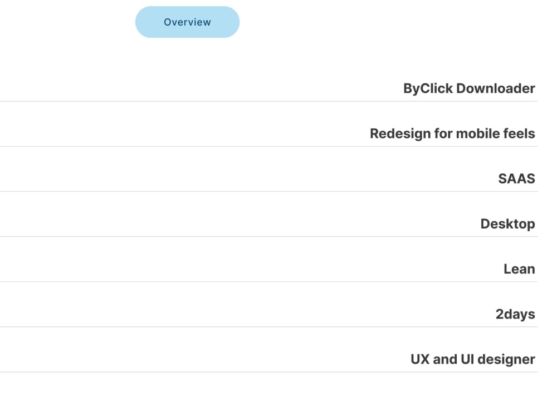Click the word designer in the last row
Screen dimensions: 557x417
point(506,360)
